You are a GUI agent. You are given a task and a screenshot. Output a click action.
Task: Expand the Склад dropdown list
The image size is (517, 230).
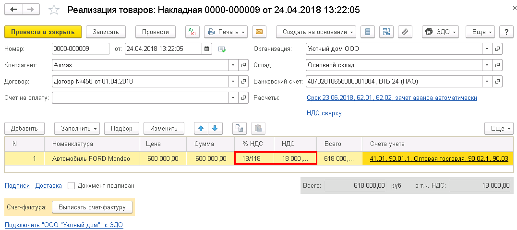click(487, 65)
